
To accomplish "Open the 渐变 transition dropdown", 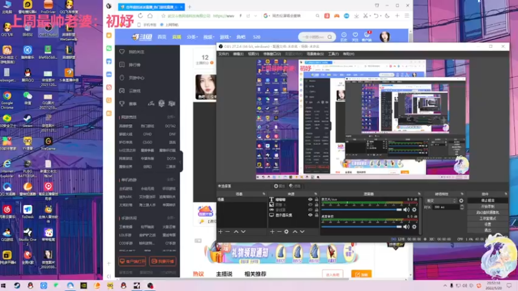I will (x=441, y=200).
